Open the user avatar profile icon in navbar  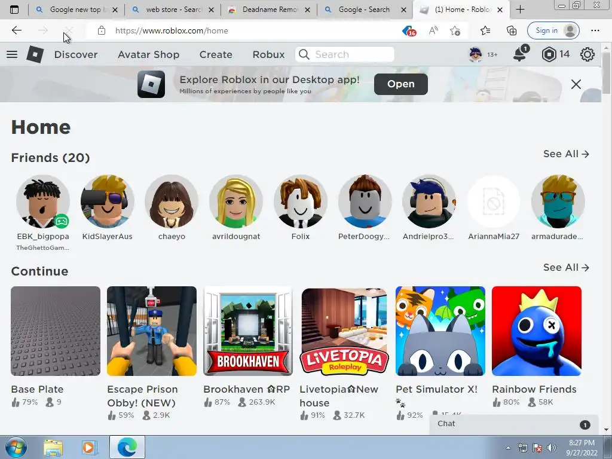(475, 54)
